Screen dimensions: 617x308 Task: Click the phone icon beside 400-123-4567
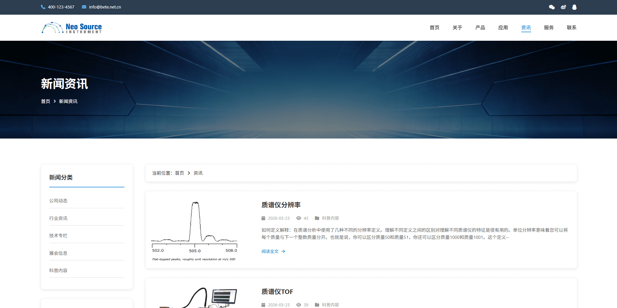43,7
